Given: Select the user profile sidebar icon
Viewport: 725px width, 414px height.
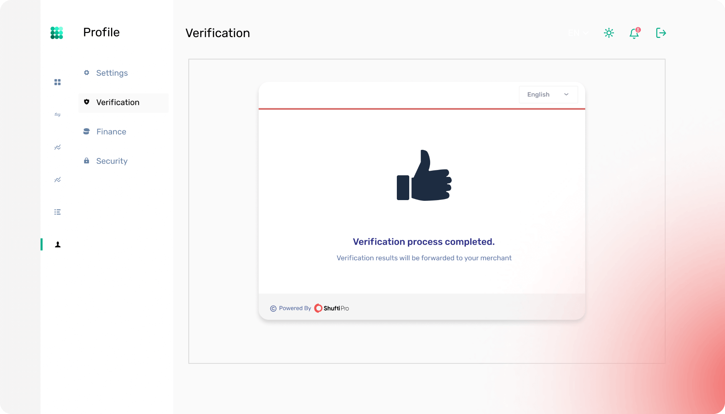Looking at the screenshot, I should (58, 245).
